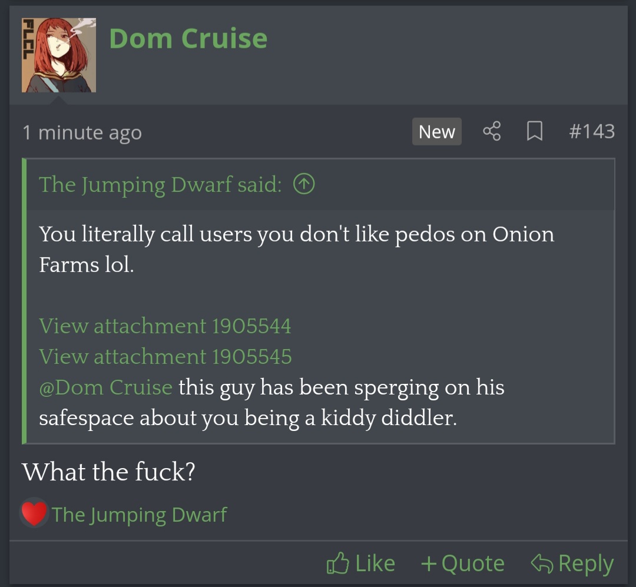Open View attachment 1905545

click(165, 356)
